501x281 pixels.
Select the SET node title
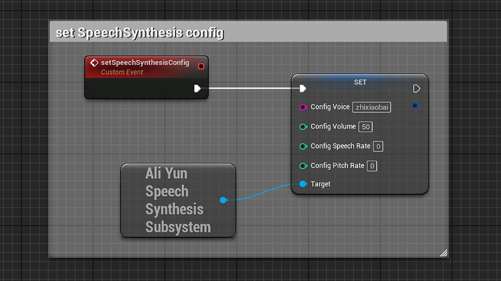(360, 82)
